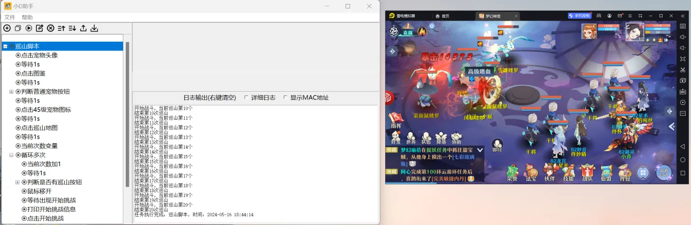Expand the 判断普通宠物按钮 node

(x=11, y=92)
